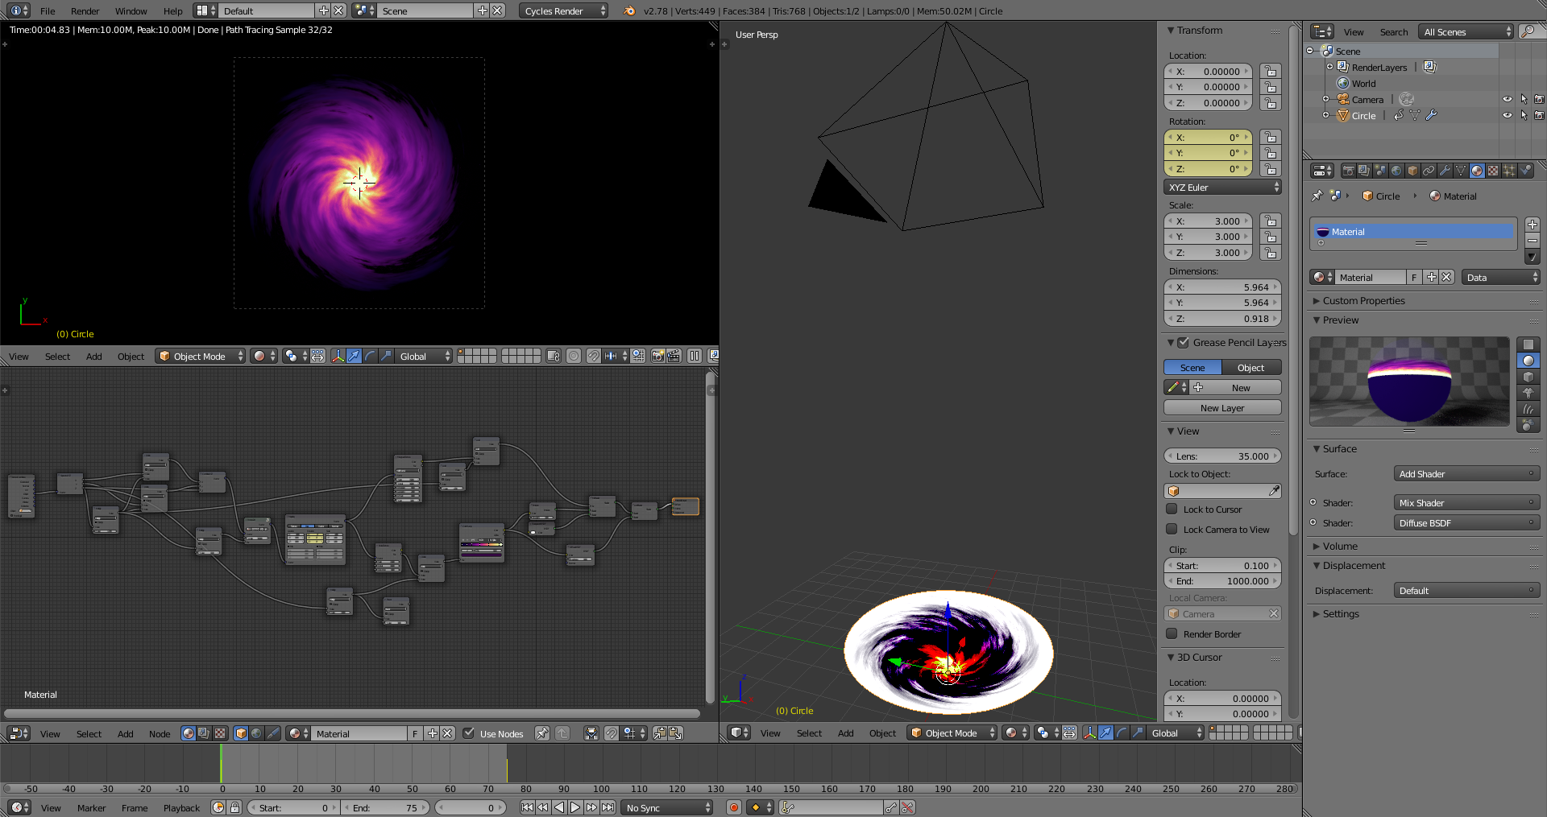Screen dimensions: 1547x817
Task: Hide the Circle object in outliner
Action: [1507, 115]
